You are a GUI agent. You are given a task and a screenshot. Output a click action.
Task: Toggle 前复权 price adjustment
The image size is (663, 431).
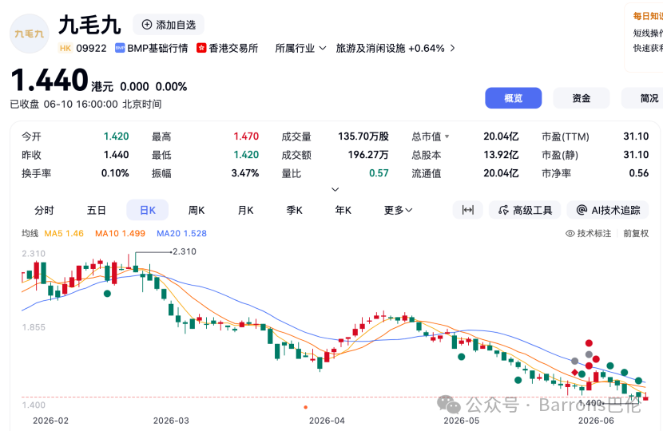pyautogui.click(x=636, y=234)
